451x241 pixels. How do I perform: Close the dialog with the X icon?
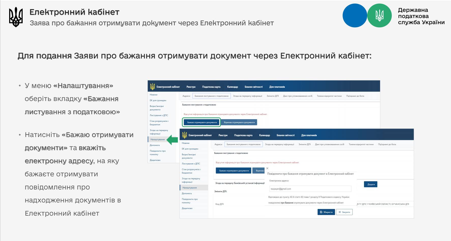[267, 168]
